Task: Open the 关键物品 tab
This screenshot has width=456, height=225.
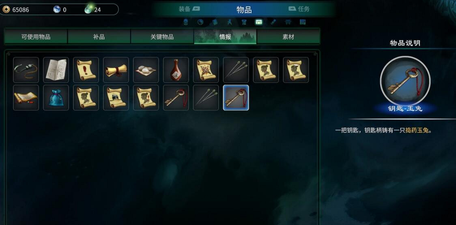Action: pyautogui.click(x=162, y=37)
